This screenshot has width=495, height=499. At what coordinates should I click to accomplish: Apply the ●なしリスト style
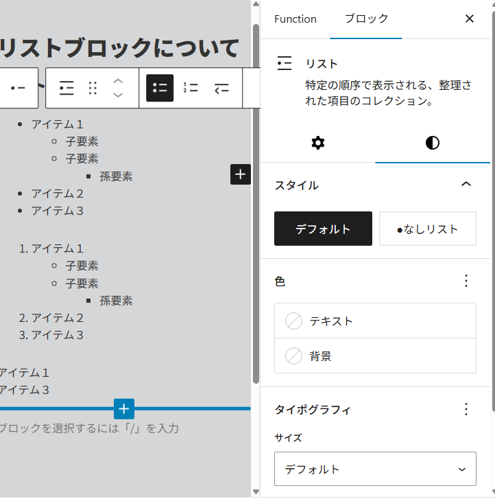coord(427,229)
